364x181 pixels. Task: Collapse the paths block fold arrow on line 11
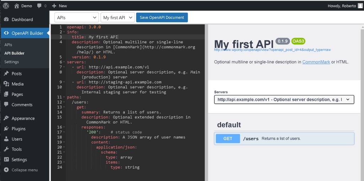pyautogui.click(x=64, y=97)
